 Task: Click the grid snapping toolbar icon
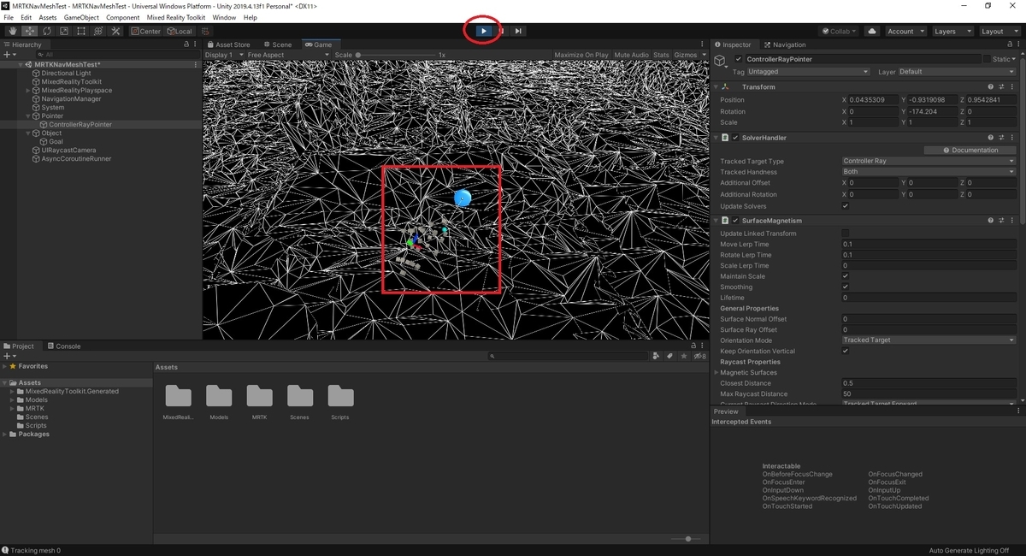(205, 31)
